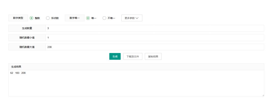276x100 pixels.
Task: Select the 浮点数 radio button
Action: pos(48,18)
